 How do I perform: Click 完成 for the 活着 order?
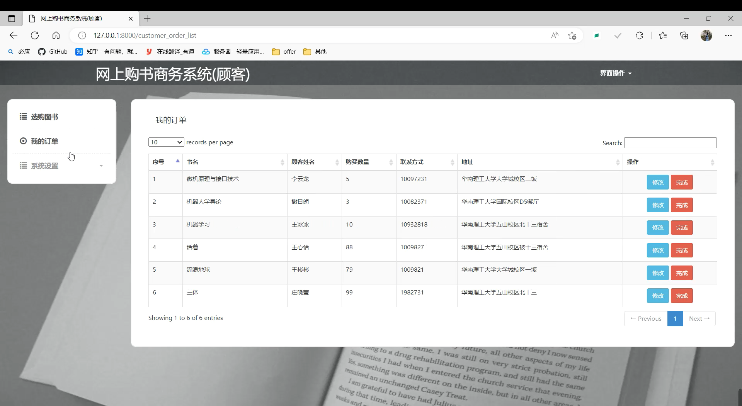point(682,250)
